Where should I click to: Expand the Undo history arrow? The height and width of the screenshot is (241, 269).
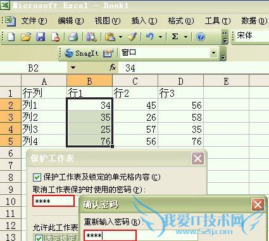(160, 37)
